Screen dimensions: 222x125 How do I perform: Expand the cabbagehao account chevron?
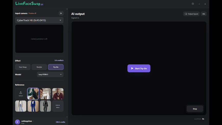[33, 121]
